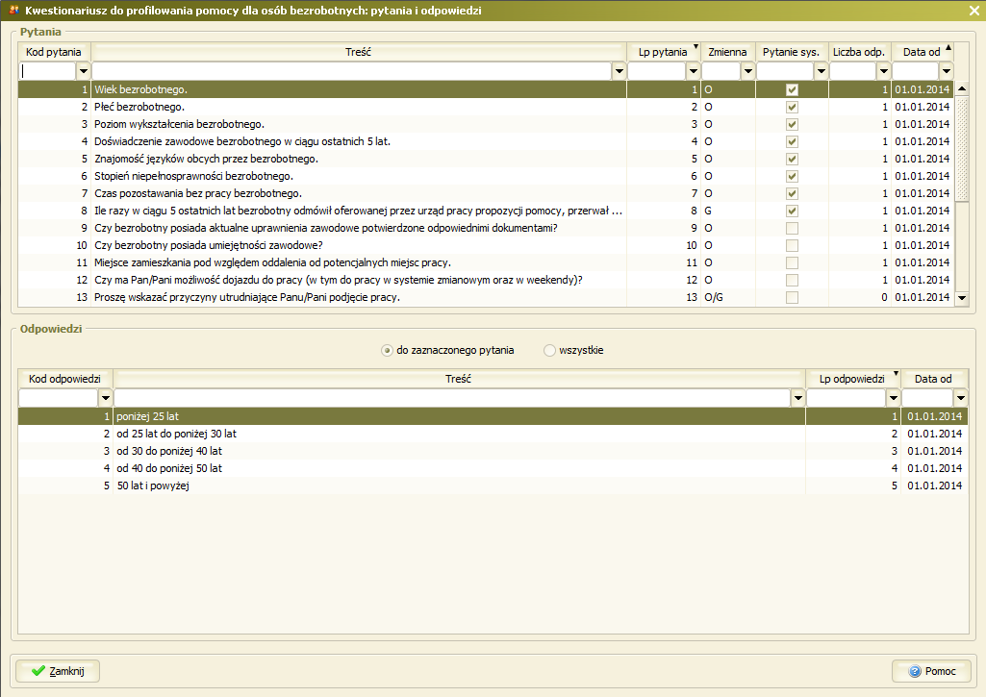Screen dimensions: 986x697
Task: Open Kod pytania filter dropdown
Action: click(84, 71)
